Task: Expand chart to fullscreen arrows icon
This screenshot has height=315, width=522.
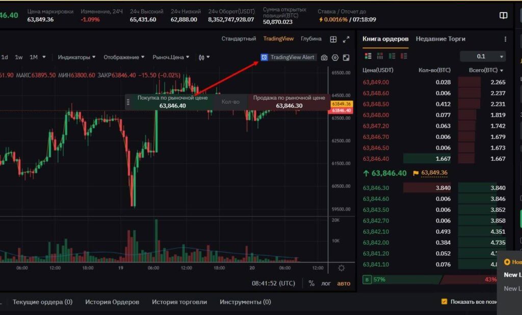Action: pyautogui.click(x=346, y=39)
